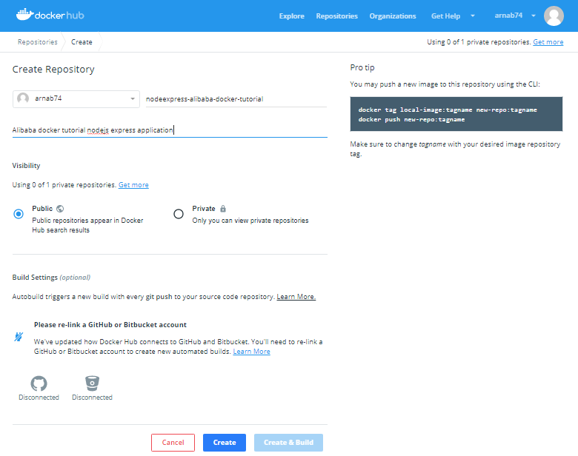Open Repositories in top navigation
This screenshot has height=456, width=578.
pos(337,16)
